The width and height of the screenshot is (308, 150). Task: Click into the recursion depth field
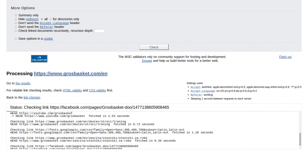100,31
